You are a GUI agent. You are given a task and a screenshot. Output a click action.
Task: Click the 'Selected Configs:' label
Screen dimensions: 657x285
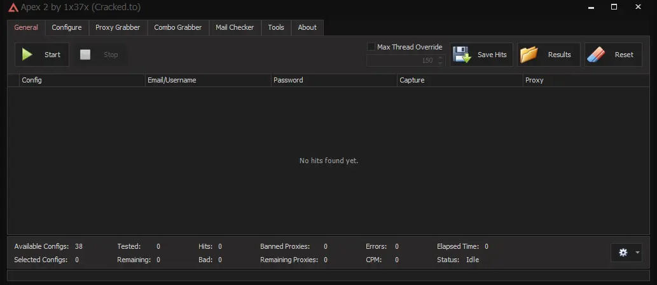pyautogui.click(x=41, y=260)
